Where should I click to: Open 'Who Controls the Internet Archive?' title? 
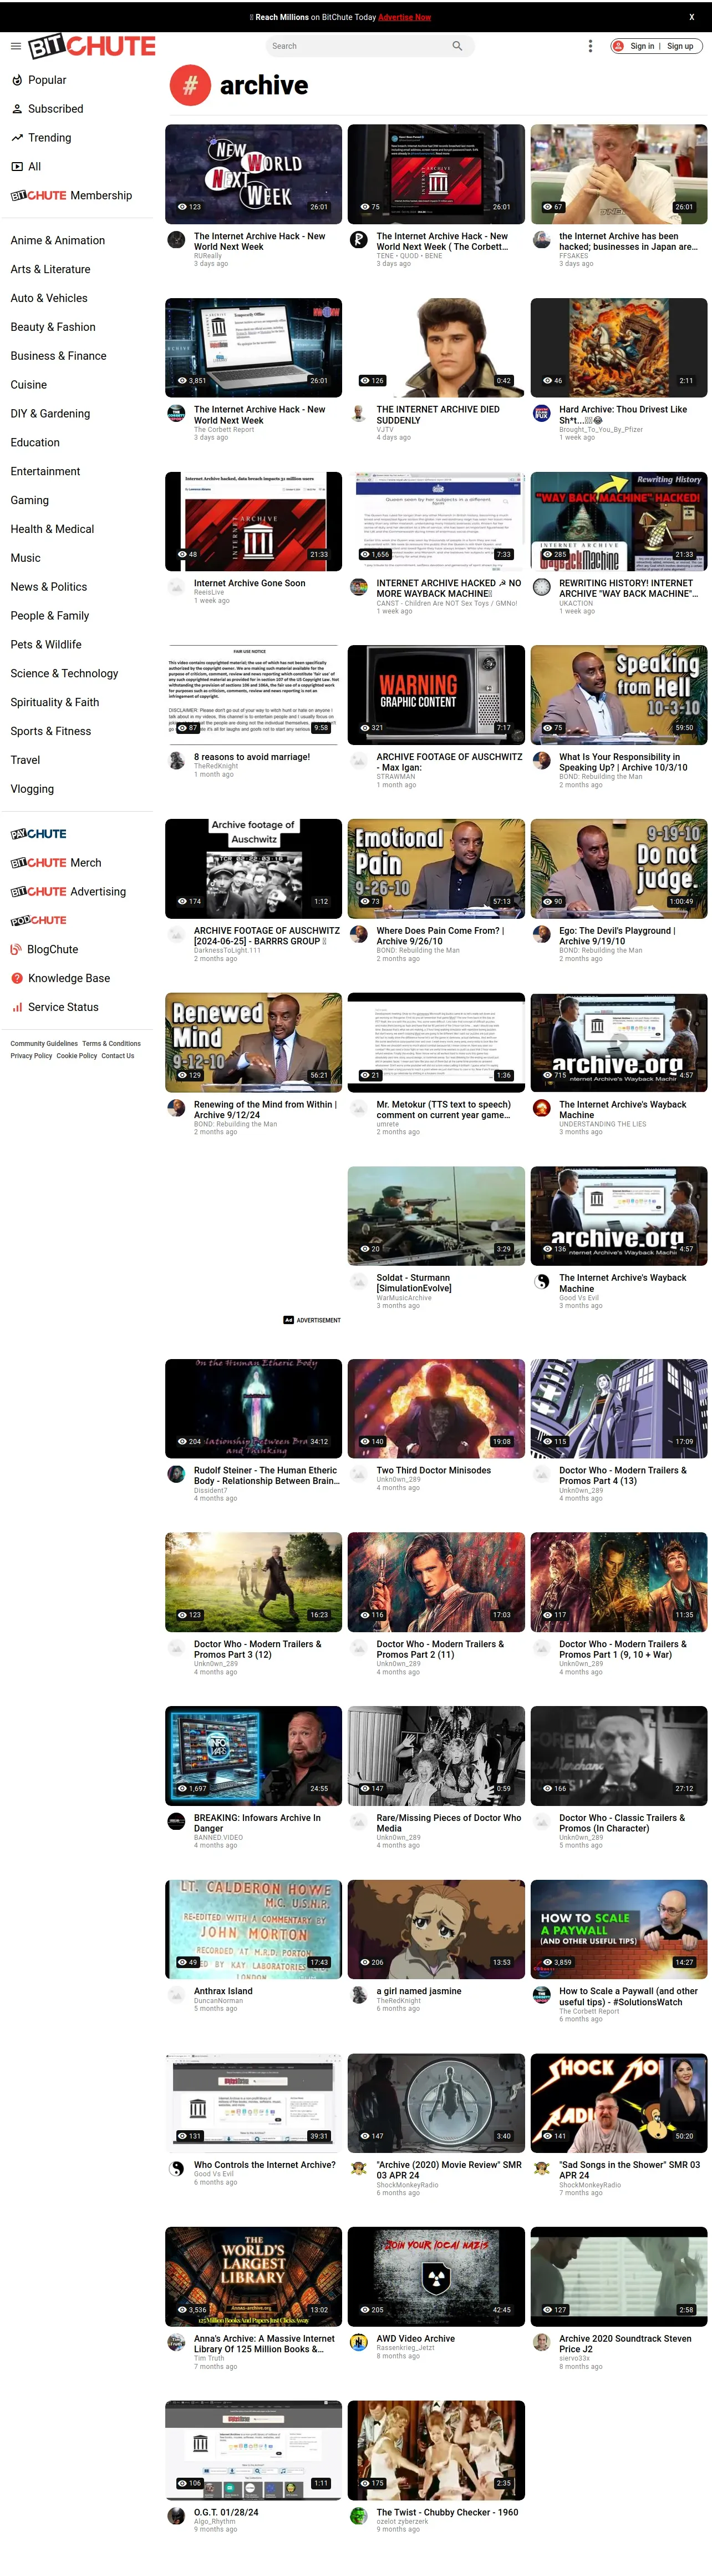click(265, 2165)
